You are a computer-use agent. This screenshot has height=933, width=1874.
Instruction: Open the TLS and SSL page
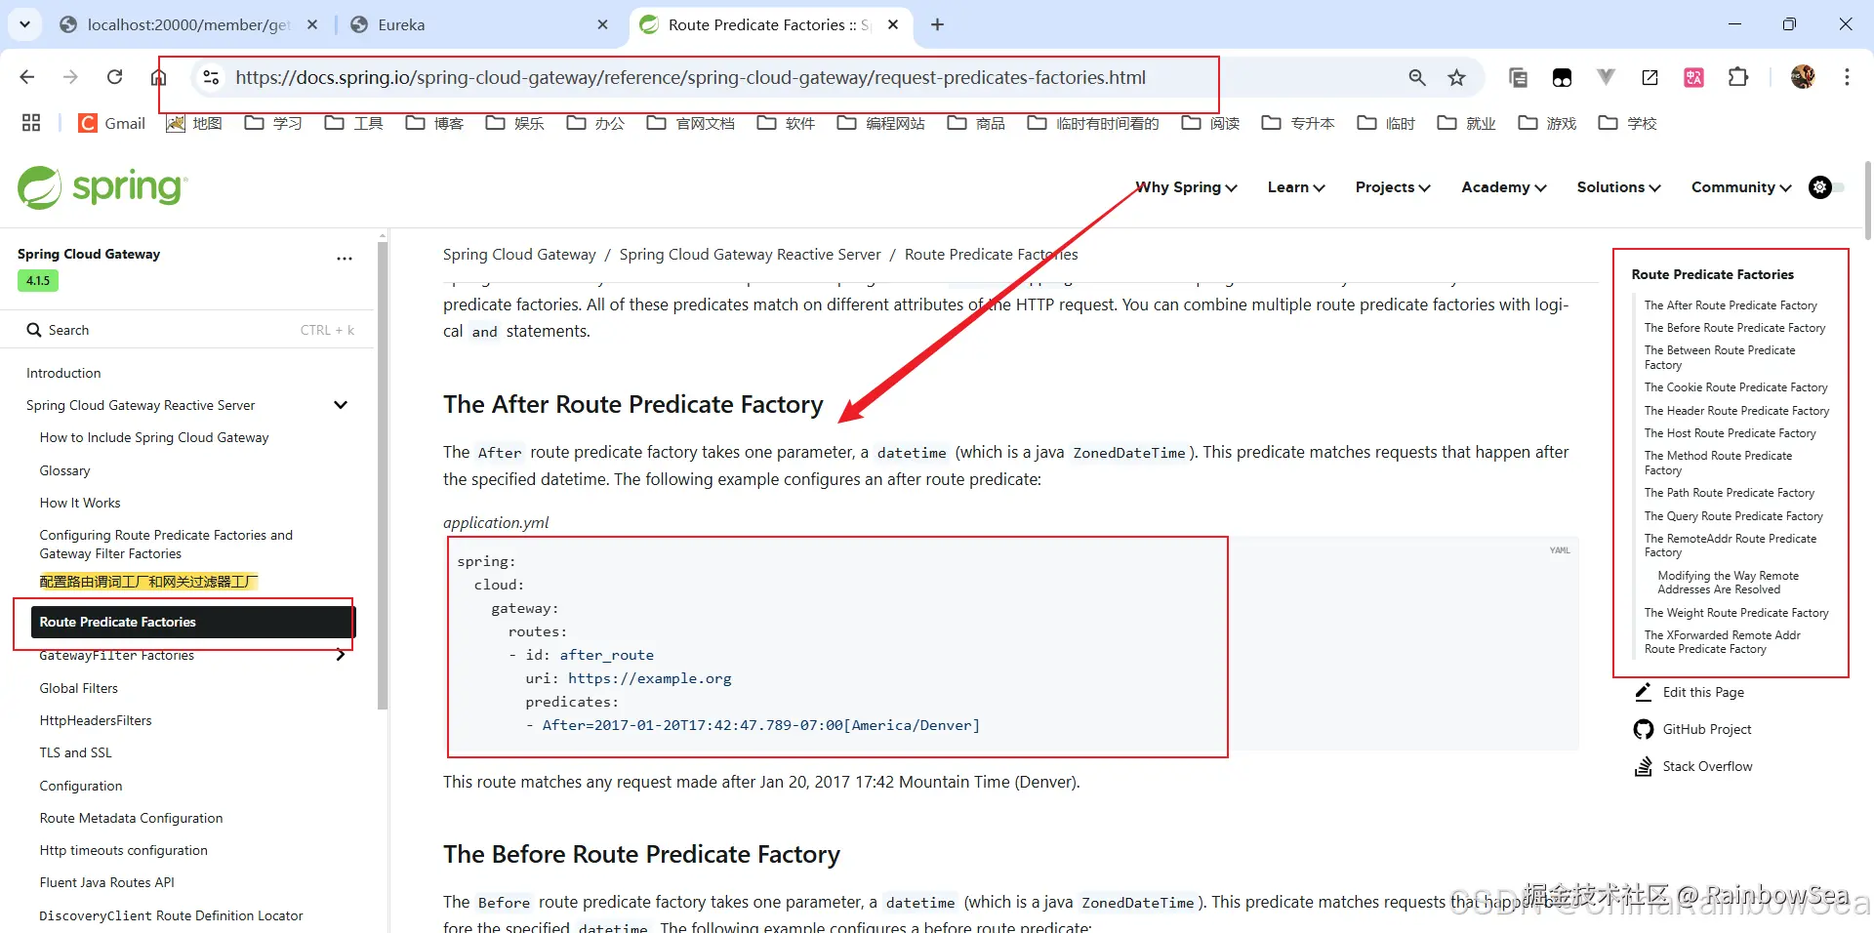(75, 752)
